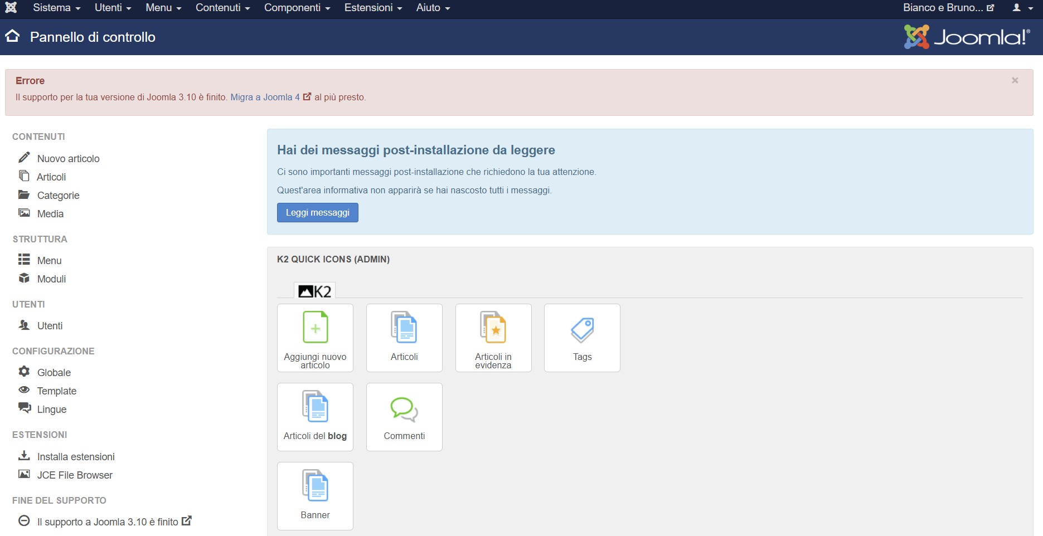Open K2 Articoli in evidenza quick icon
The height and width of the screenshot is (536, 1043).
click(x=493, y=338)
